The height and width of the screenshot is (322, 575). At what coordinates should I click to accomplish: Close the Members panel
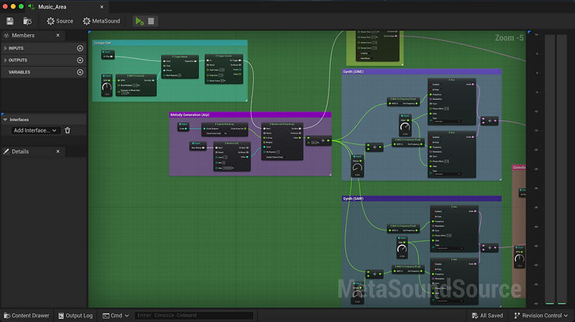[x=58, y=35]
